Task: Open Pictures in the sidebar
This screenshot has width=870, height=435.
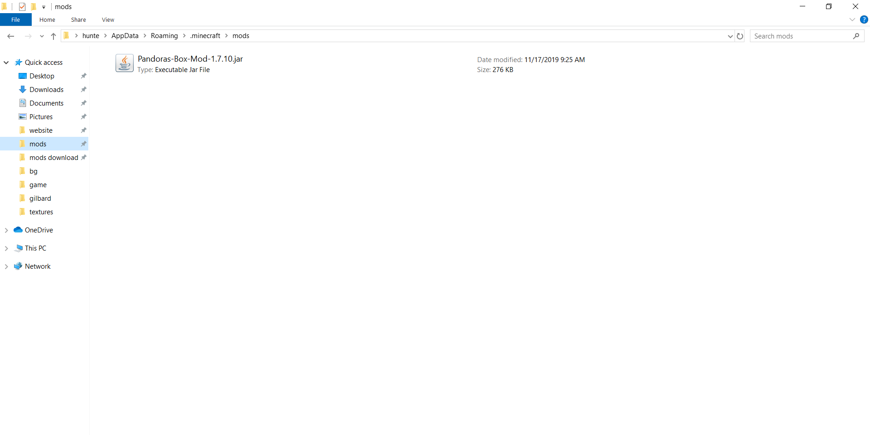Action: (x=41, y=117)
